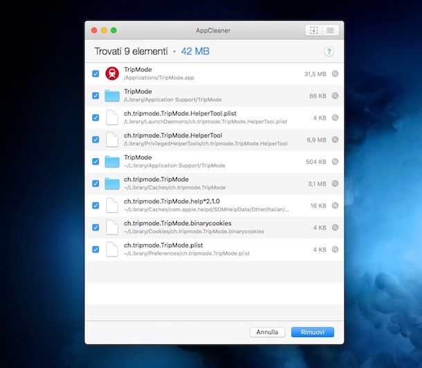Viewport: 422px width, 368px height.
Task: Select name 'ch.tripmode.TripMode.binarycookies'
Action: point(178,223)
